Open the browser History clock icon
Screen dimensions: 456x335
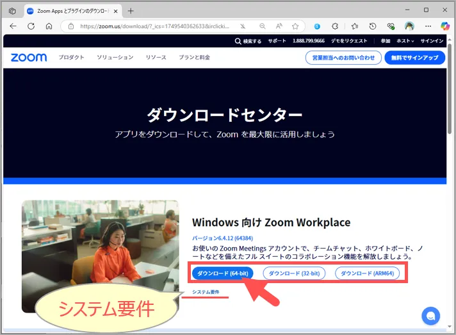point(373,26)
